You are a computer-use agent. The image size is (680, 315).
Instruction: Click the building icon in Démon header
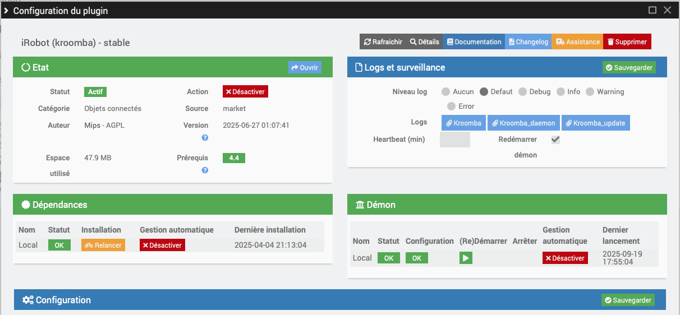coord(360,205)
